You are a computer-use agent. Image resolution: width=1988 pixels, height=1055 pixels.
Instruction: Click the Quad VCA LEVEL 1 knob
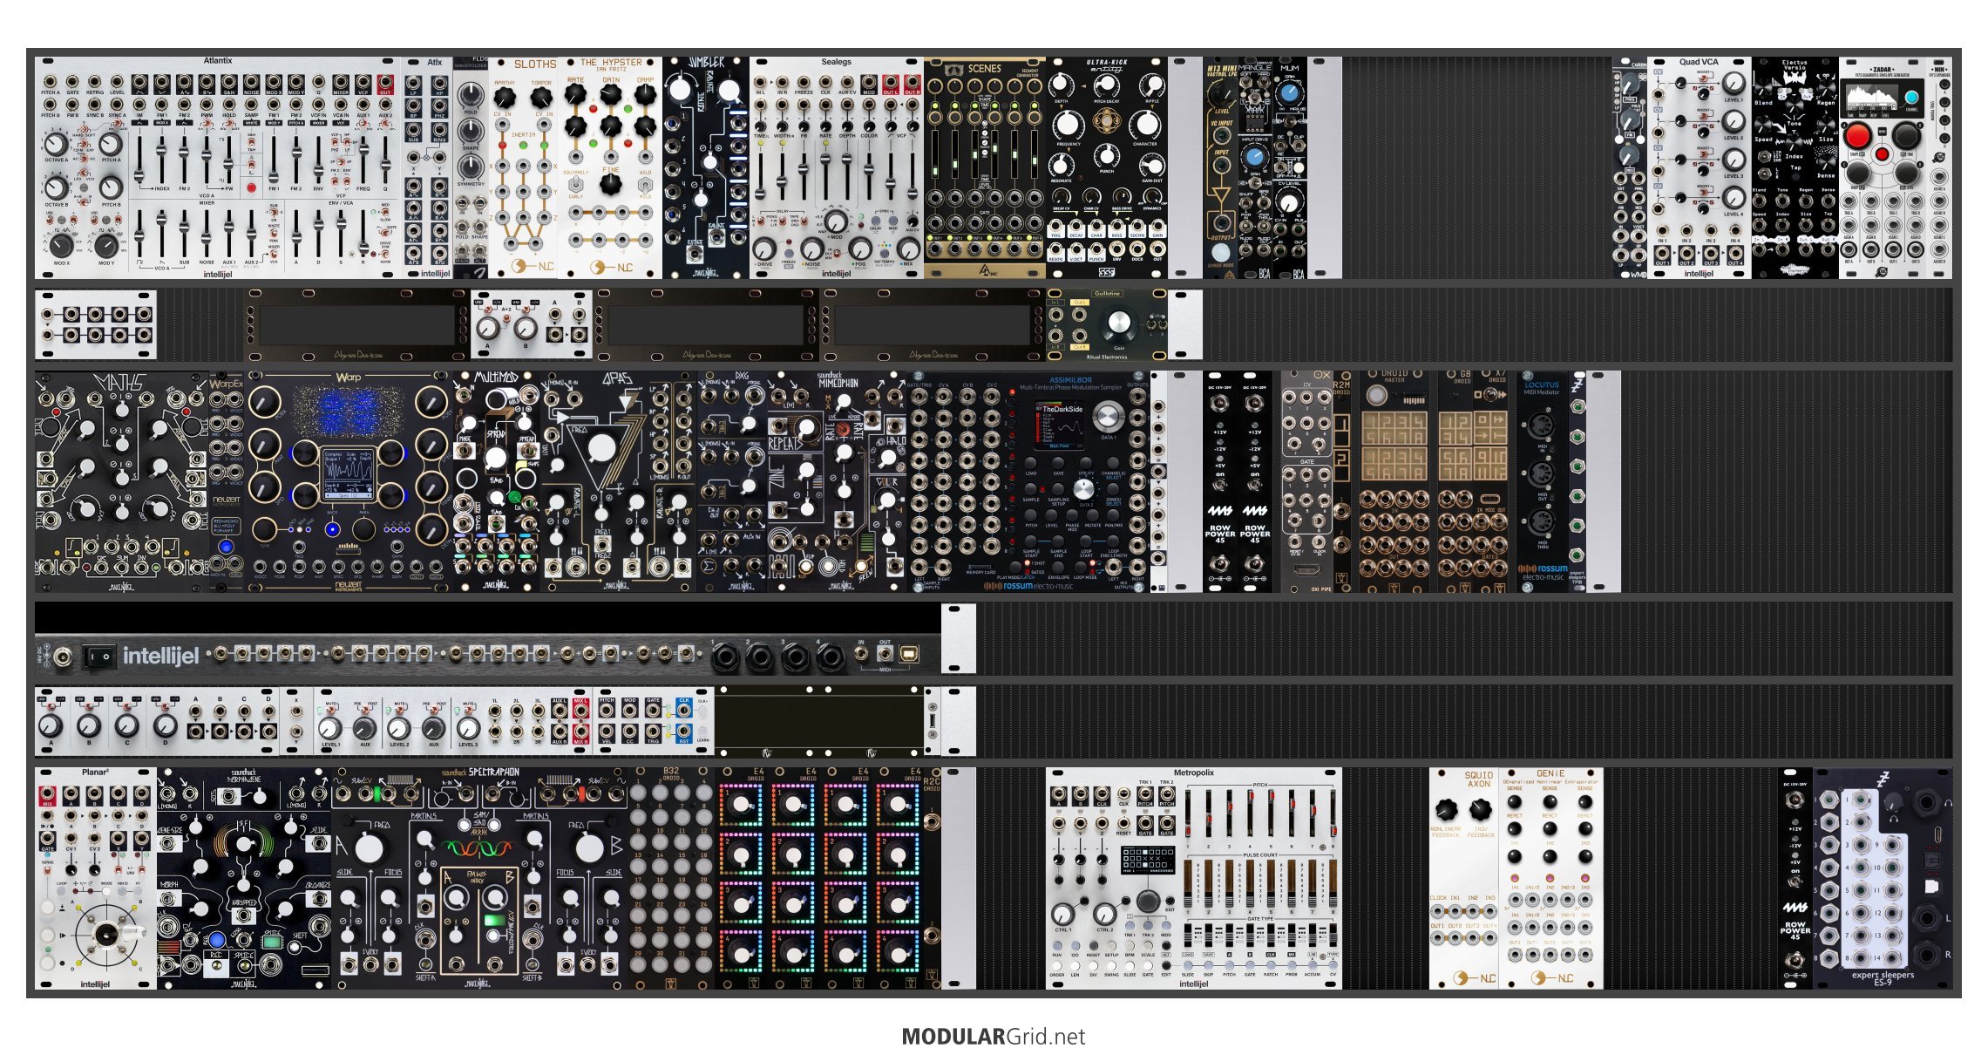click(1734, 83)
